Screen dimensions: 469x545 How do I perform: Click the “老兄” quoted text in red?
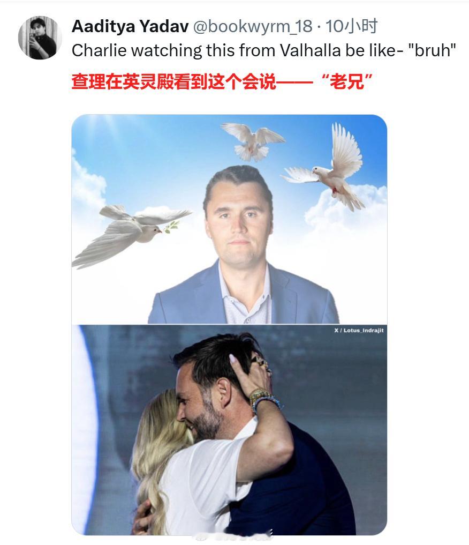[347, 82]
